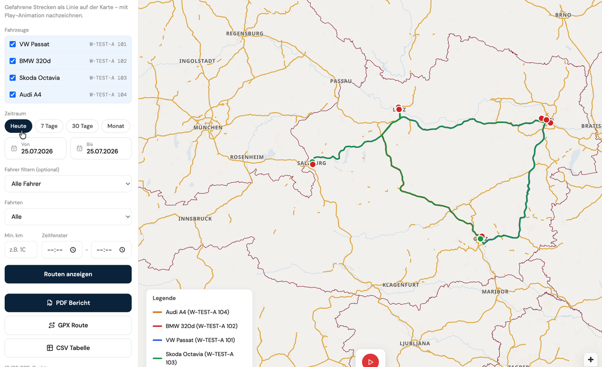Select the 7 Tage time range
This screenshot has width=602, height=367.
click(49, 126)
